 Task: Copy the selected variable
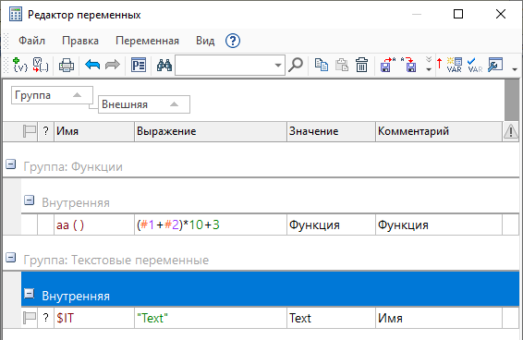click(x=322, y=65)
